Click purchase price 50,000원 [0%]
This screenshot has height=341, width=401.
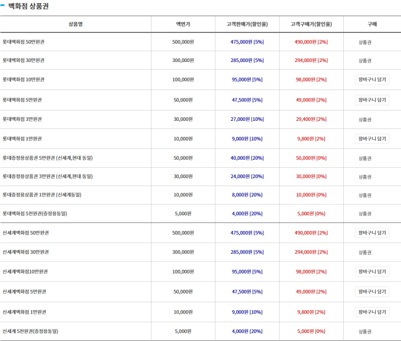311,158
